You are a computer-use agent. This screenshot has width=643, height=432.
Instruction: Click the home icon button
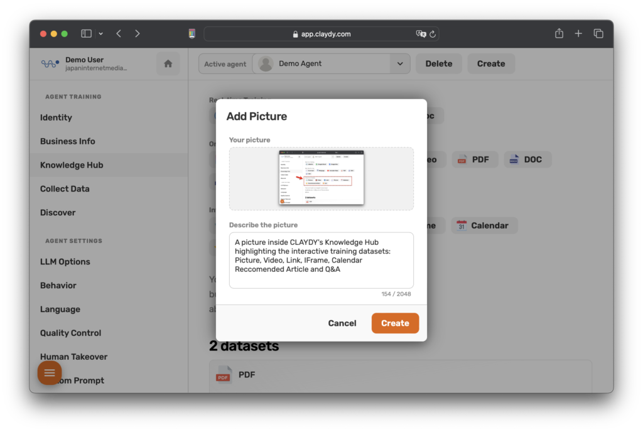168,63
